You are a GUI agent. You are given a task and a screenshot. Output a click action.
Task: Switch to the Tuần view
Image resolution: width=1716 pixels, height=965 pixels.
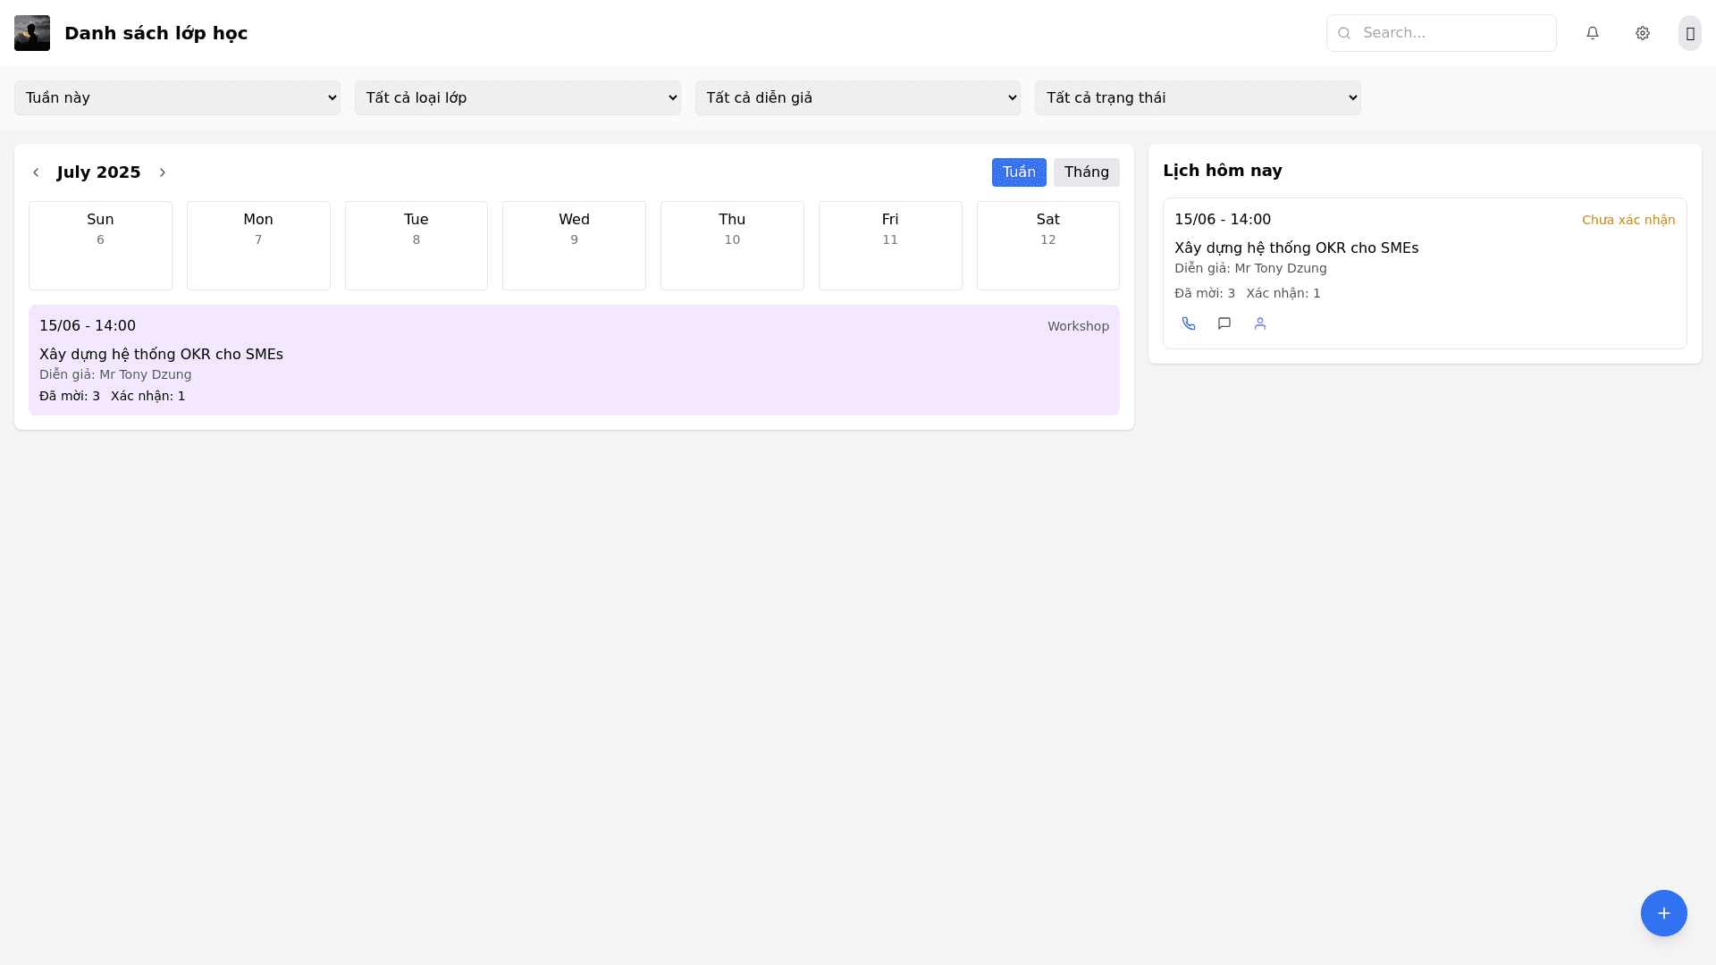[1019, 172]
